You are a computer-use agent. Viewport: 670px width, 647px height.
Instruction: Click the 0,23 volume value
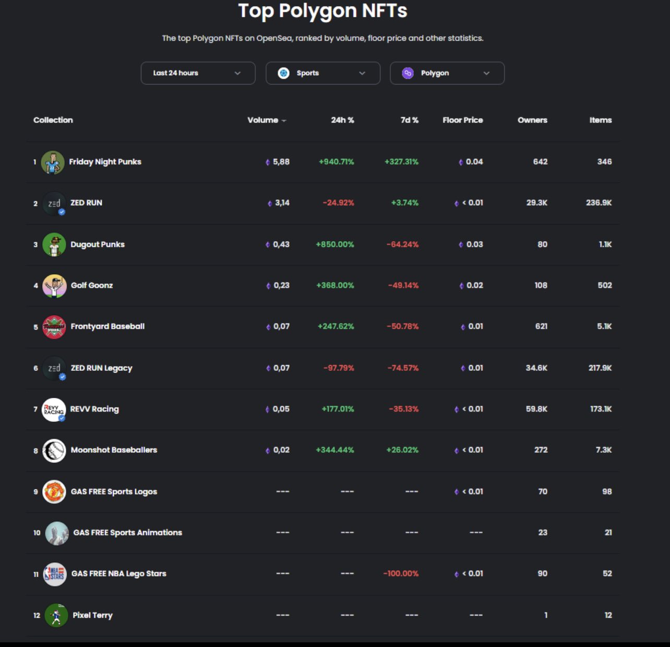tap(282, 285)
